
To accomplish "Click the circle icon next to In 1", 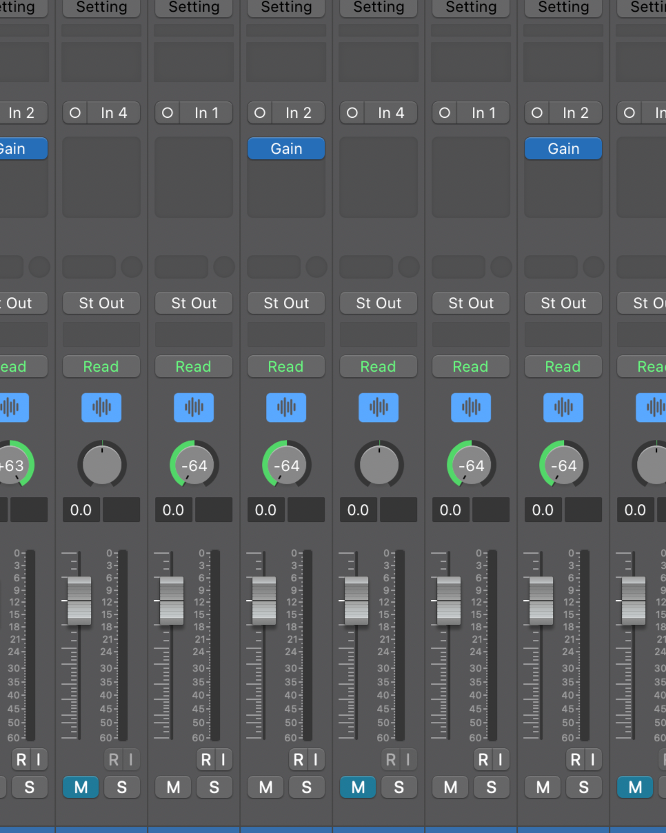I will 168,112.
